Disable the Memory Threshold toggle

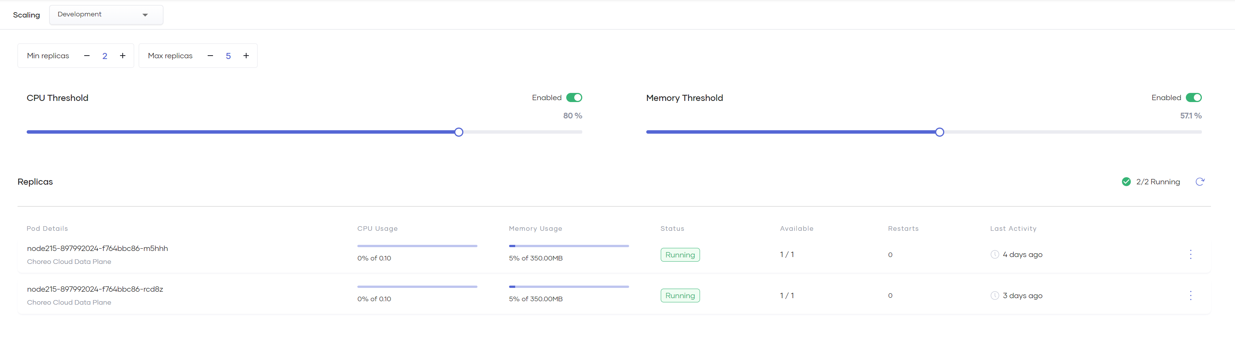coord(1193,98)
